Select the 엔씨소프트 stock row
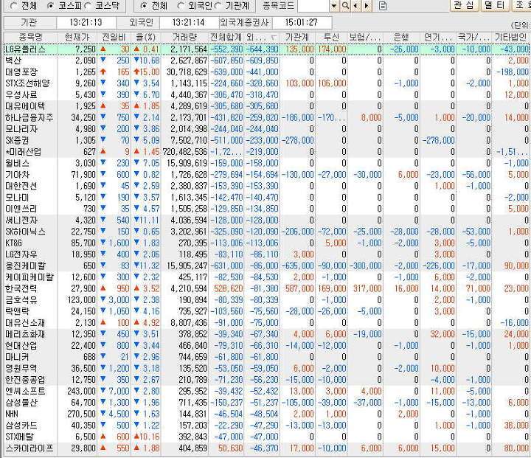 [266, 392]
